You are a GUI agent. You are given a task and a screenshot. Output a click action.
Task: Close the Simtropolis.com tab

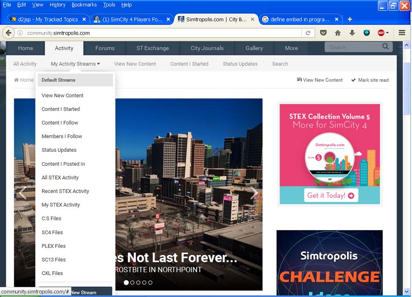tap(252, 19)
